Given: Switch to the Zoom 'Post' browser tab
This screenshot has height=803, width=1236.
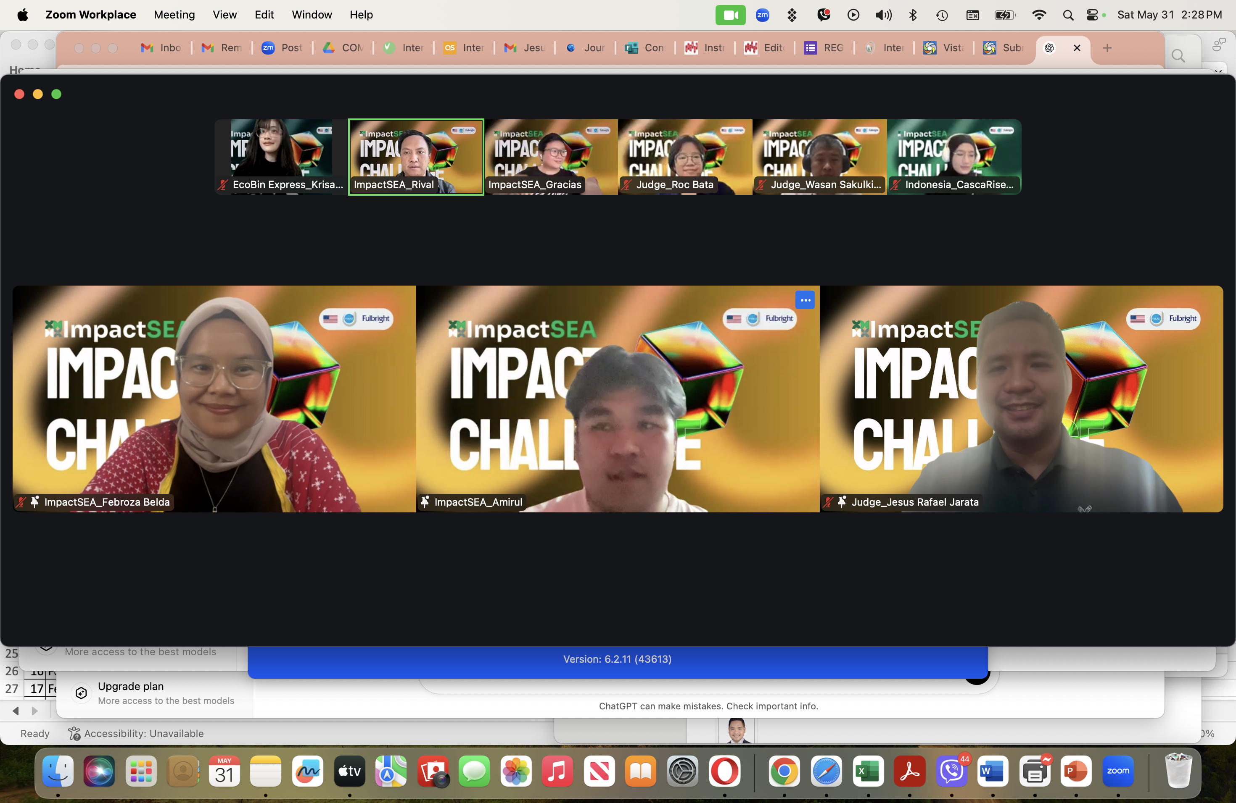Looking at the screenshot, I should 282,48.
